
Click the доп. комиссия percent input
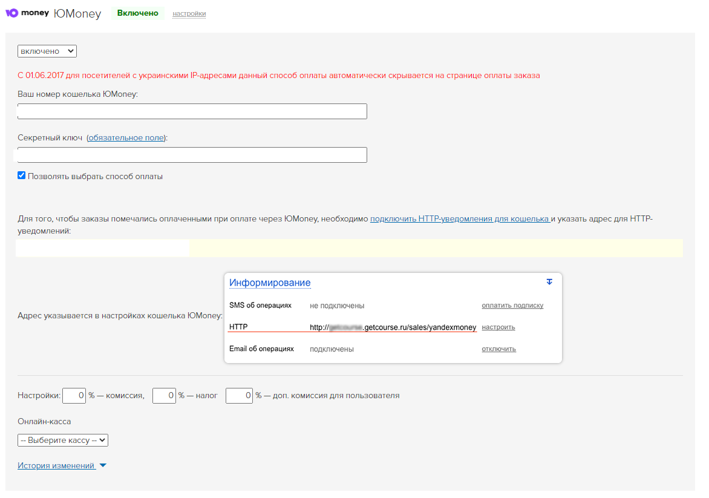pyautogui.click(x=239, y=396)
